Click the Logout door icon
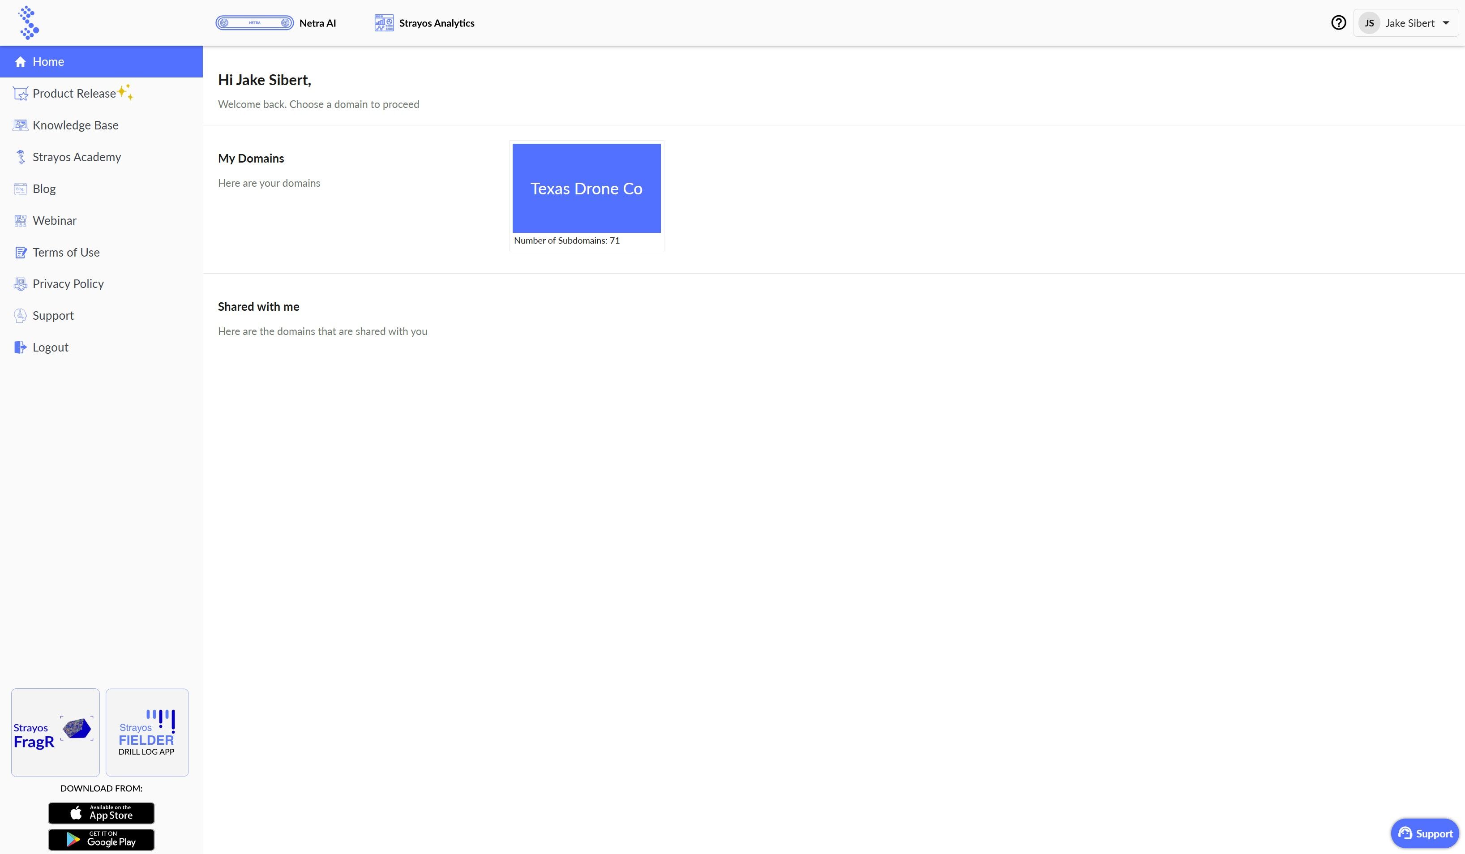This screenshot has height=854, width=1465. [20, 347]
